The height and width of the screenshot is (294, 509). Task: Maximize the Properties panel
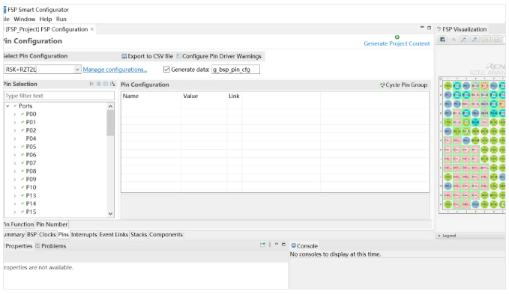[283, 245]
